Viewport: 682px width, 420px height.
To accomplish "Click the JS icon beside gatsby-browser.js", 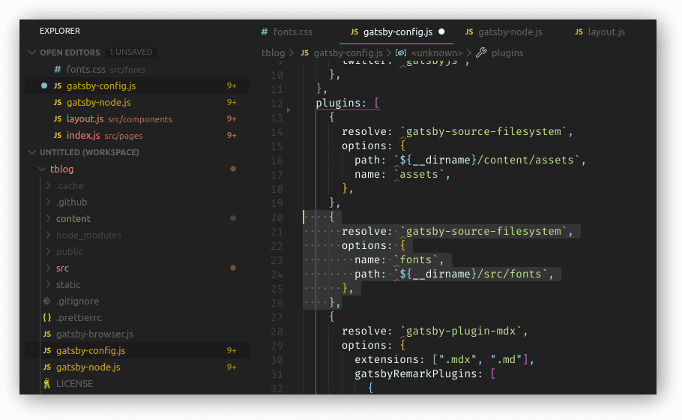I will [47, 334].
